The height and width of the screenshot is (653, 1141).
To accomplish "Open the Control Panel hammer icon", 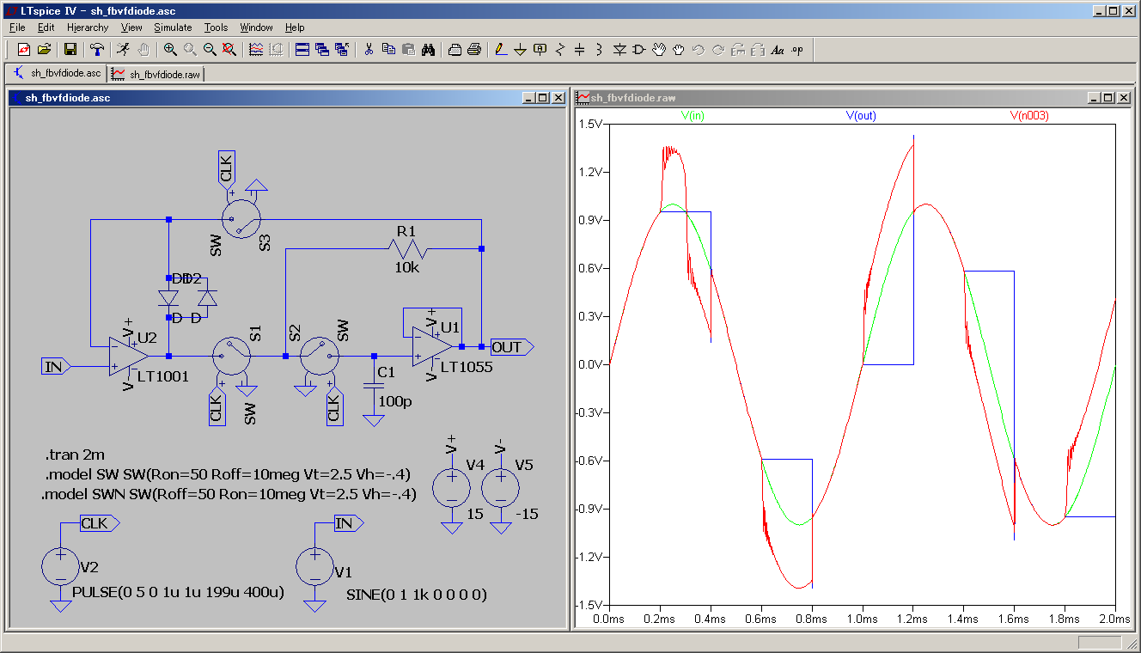I will [97, 50].
